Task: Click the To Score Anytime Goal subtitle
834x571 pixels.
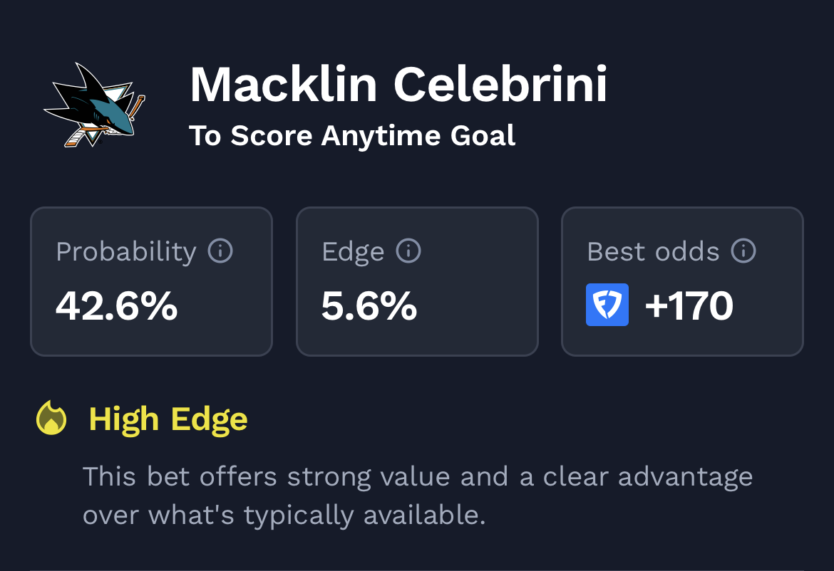Action: point(352,135)
